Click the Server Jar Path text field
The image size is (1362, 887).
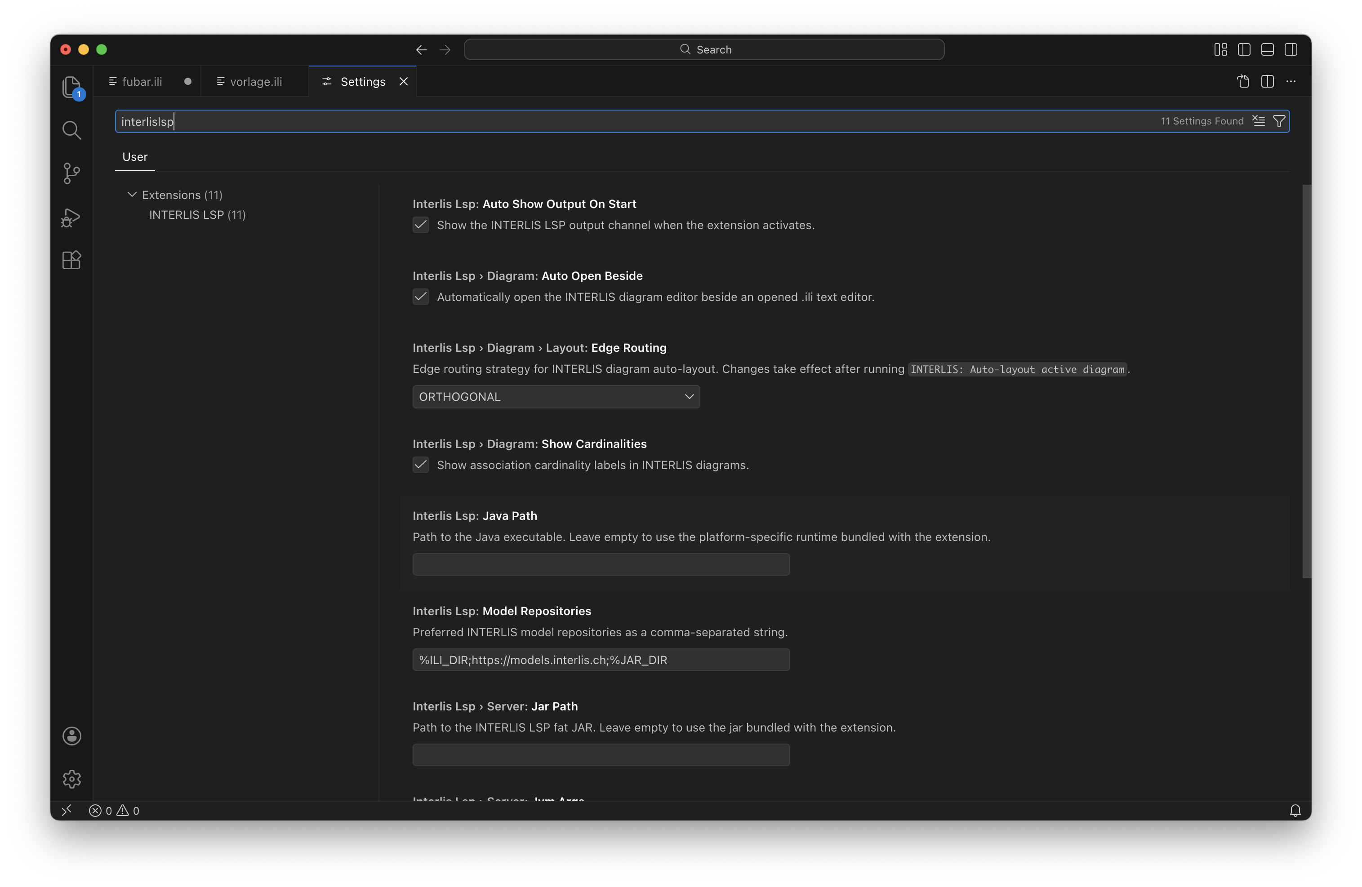coord(601,754)
